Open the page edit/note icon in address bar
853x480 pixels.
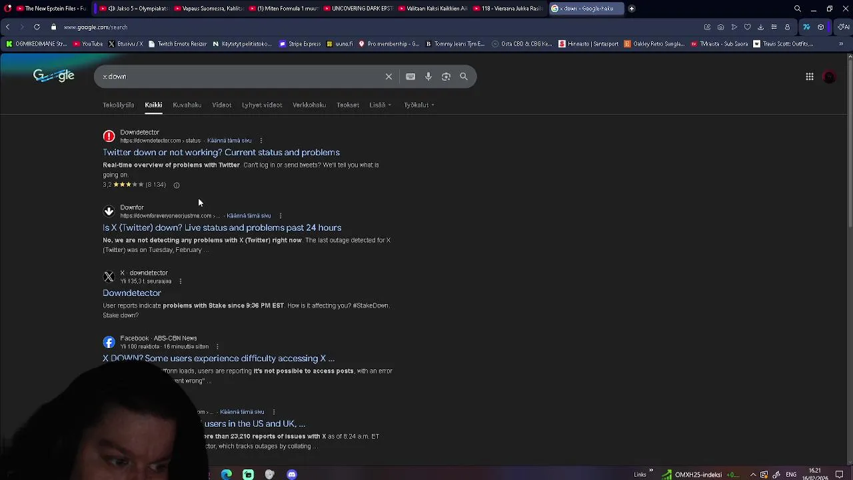(x=708, y=27)
